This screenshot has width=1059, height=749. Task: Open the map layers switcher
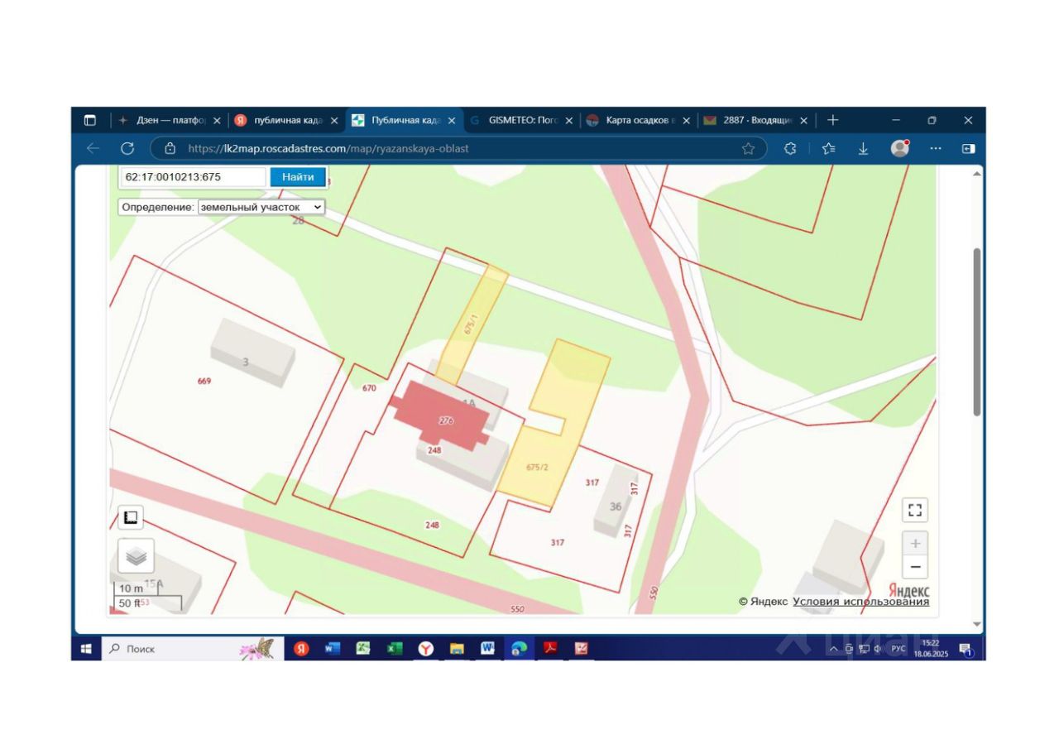coord(137,556)
